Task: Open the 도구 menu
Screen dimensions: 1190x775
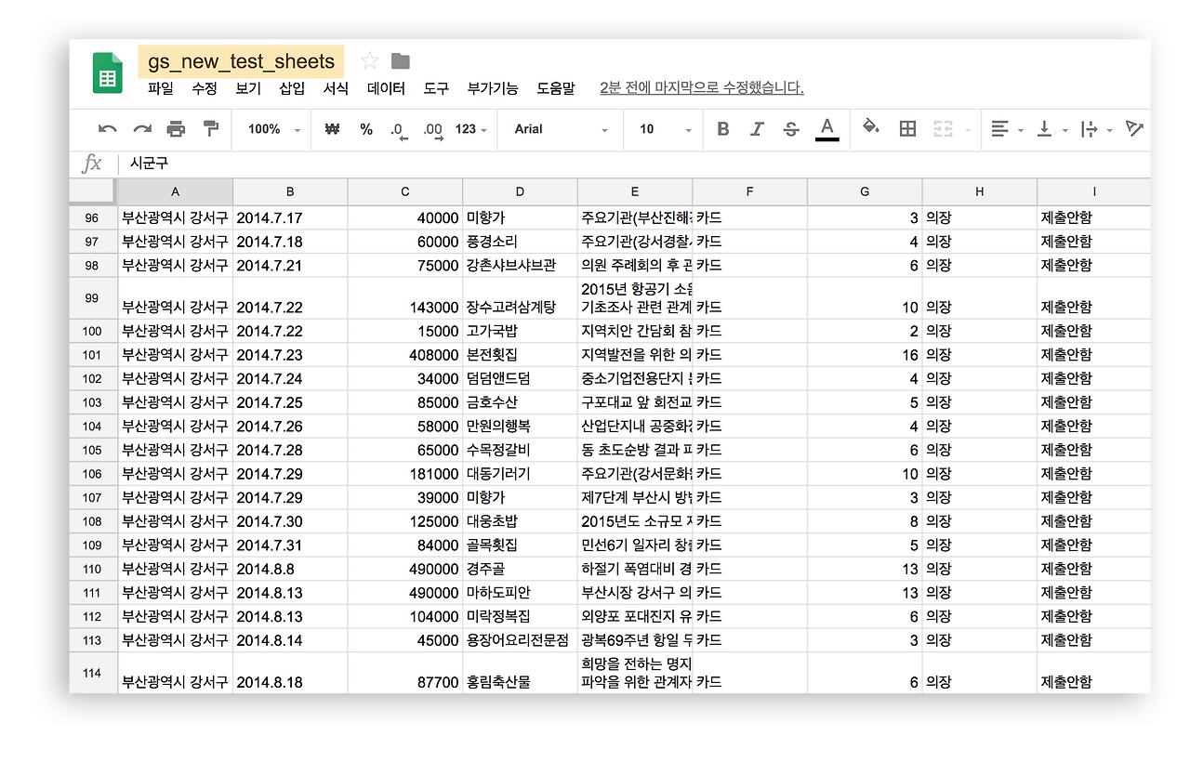Action: (436, 88)
